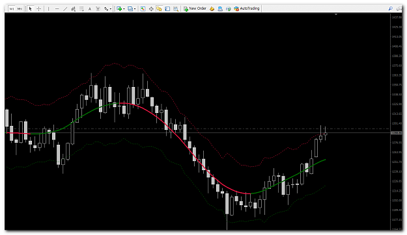Screen dimensions: 407x235
Task: Open the Market Watch window icon
Action: click(143, 9)
